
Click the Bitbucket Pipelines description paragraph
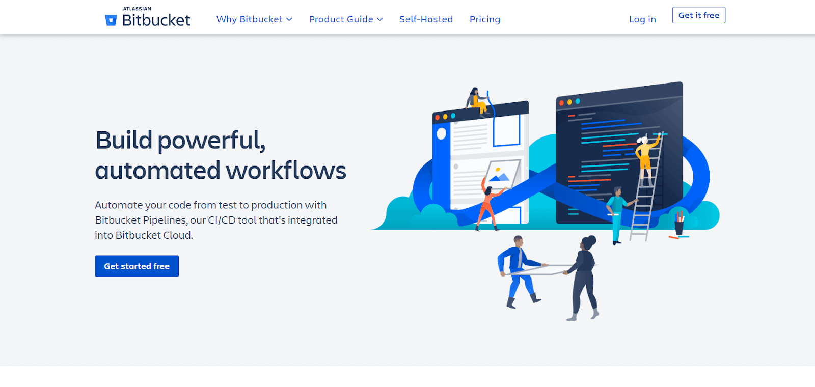[x=216, y=220]
